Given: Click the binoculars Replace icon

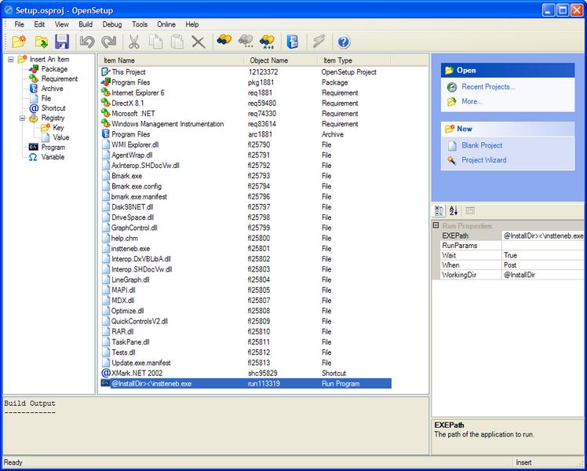Looking at the screenshot, I should [268, 42].
